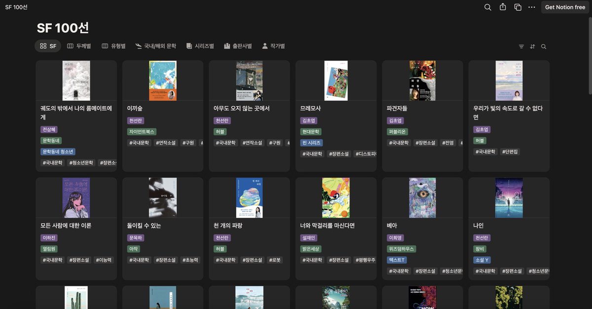Click the 돌이킬 수 있는 card title
Image resolution: width=592 pixels, height=309 pixels.
pos(144,225)
